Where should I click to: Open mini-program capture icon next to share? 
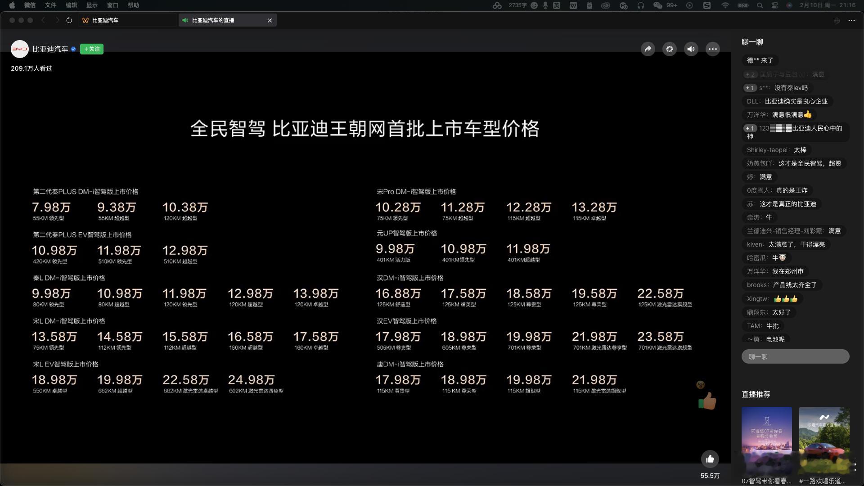669,49
